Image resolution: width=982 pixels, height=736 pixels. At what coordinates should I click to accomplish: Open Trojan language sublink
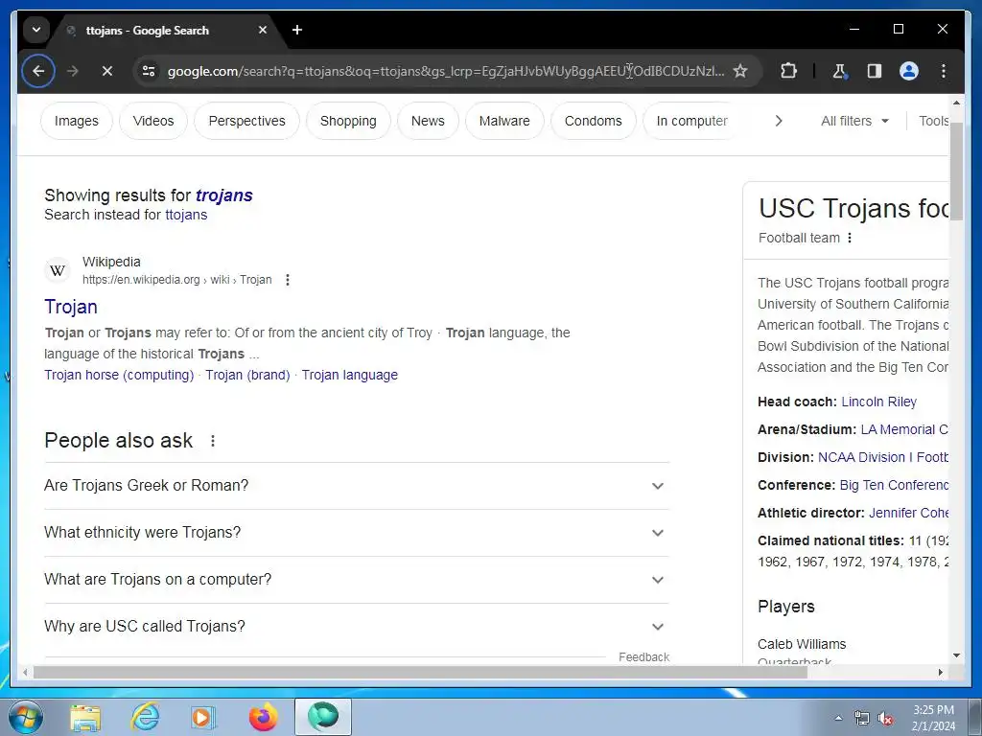[x=349, y=375]
